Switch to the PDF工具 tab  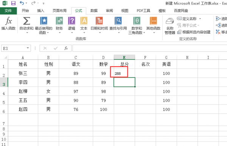coord(143,11)
